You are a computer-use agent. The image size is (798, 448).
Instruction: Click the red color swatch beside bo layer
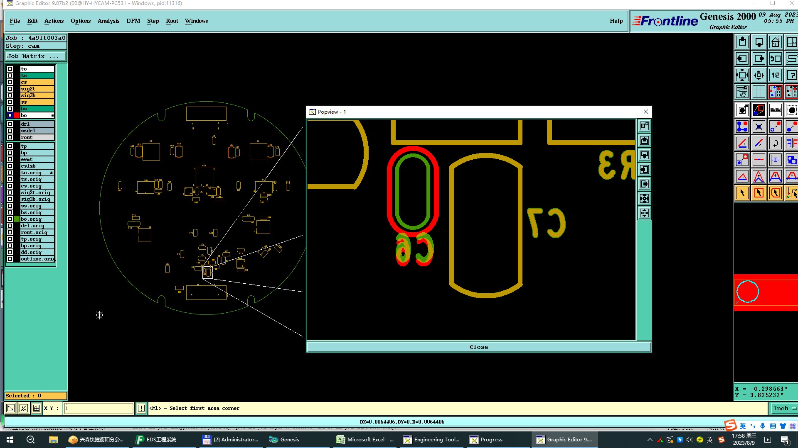point(17,115)
